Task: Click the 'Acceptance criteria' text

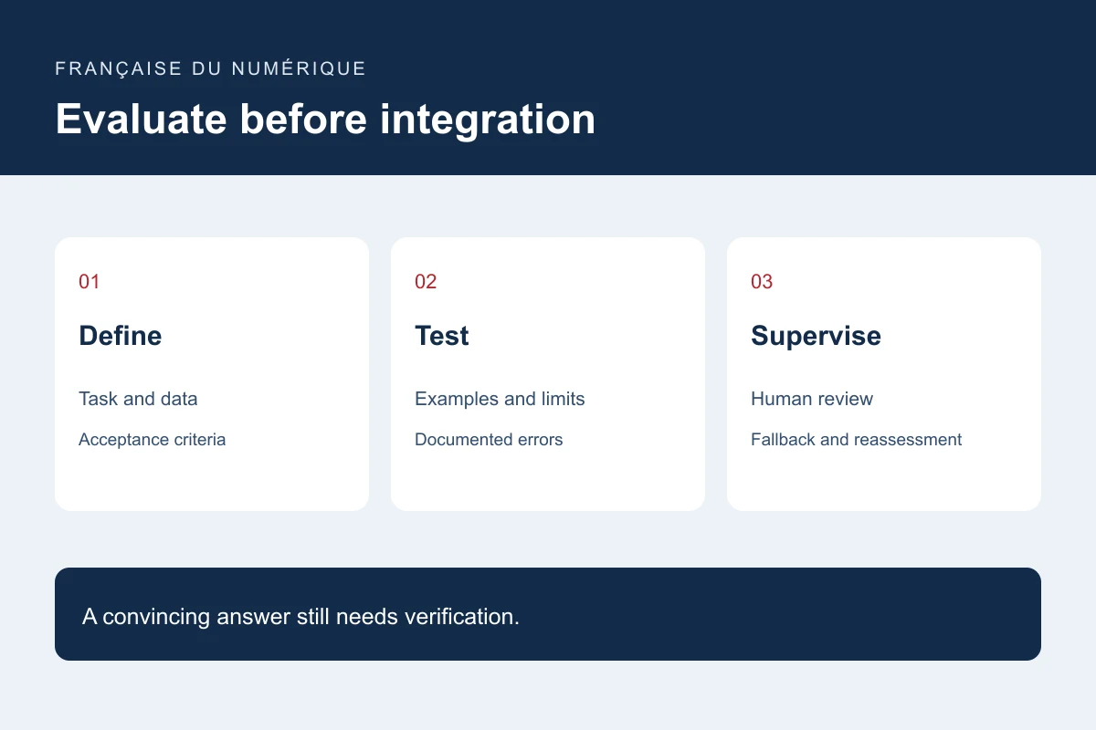Action: tap(153, 440)
